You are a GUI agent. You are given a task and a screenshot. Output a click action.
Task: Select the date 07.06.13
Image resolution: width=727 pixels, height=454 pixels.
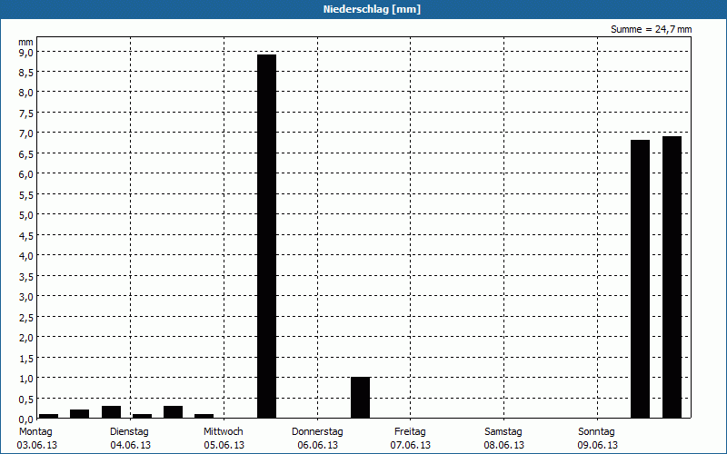click(x=411, y=445)
